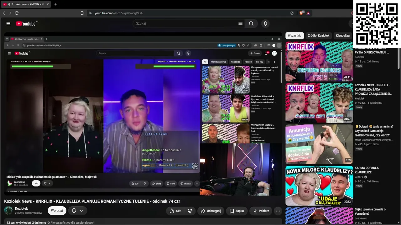This screenshot has width=401, height=225.
Task: Go back using the browser back arrow
Action: [x=4, y=13]
